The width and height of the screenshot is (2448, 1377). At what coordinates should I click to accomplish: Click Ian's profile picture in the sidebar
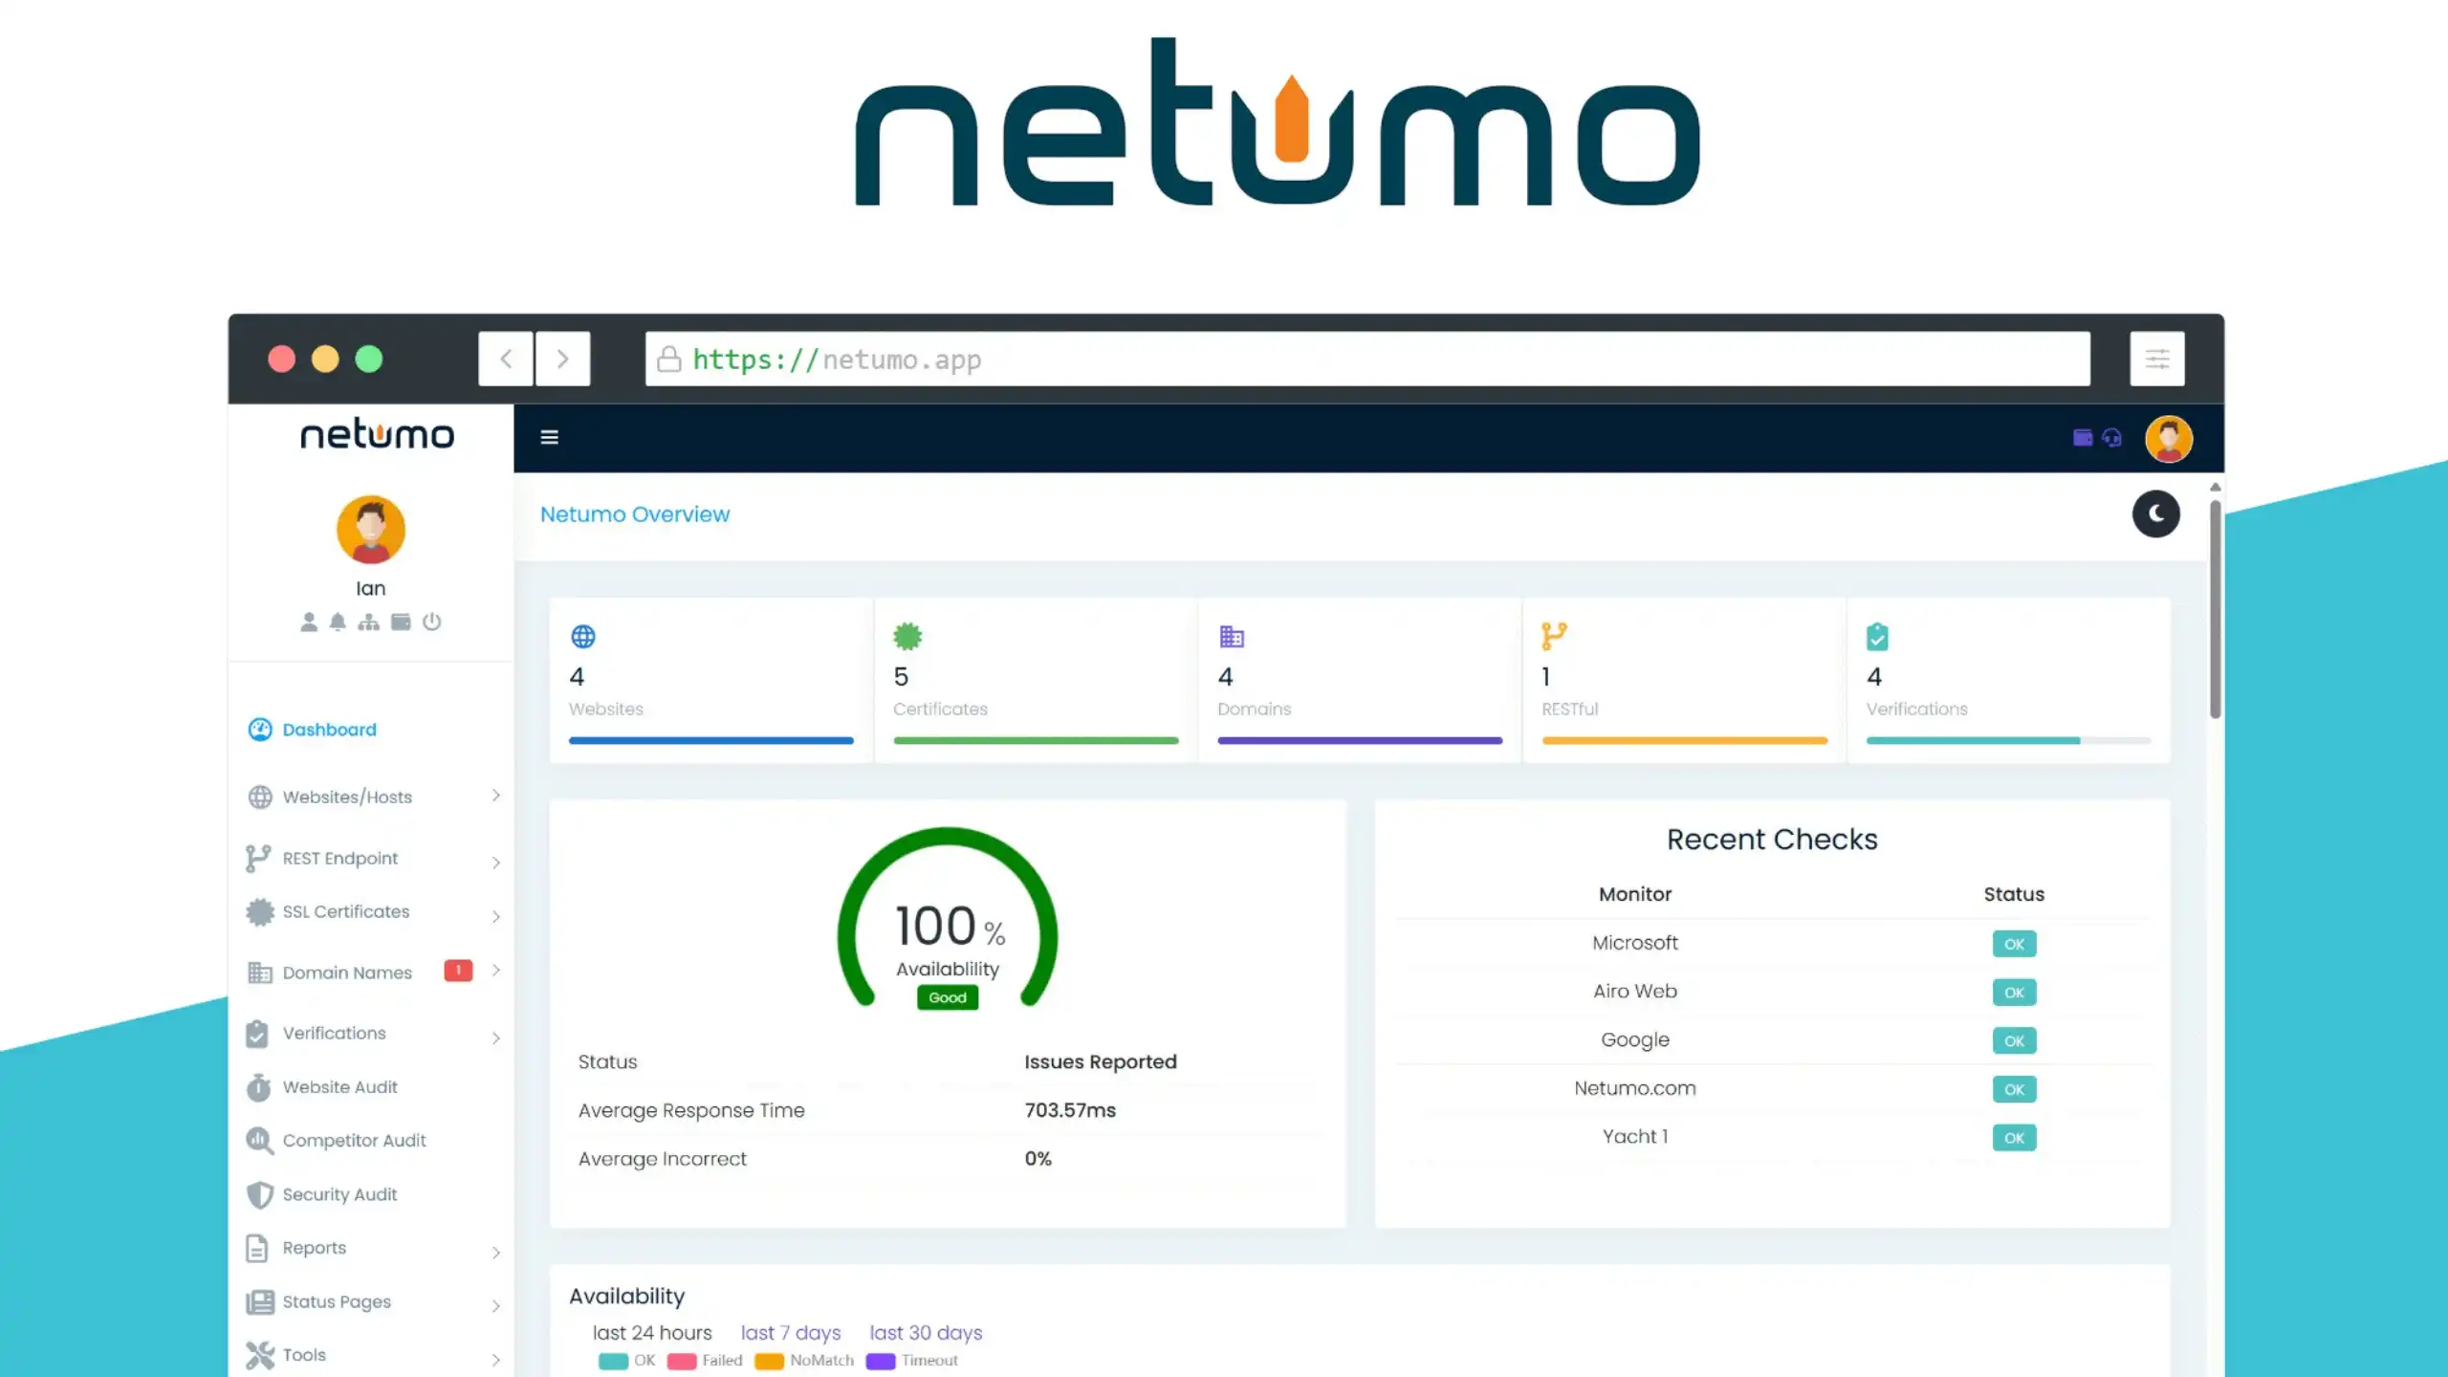(371, 529)
